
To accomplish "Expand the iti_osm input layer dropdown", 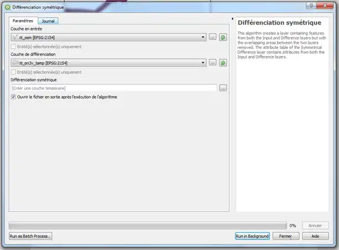I will (x=204, y=37).
